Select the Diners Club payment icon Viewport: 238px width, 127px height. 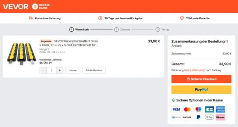[x=176, y=117]
